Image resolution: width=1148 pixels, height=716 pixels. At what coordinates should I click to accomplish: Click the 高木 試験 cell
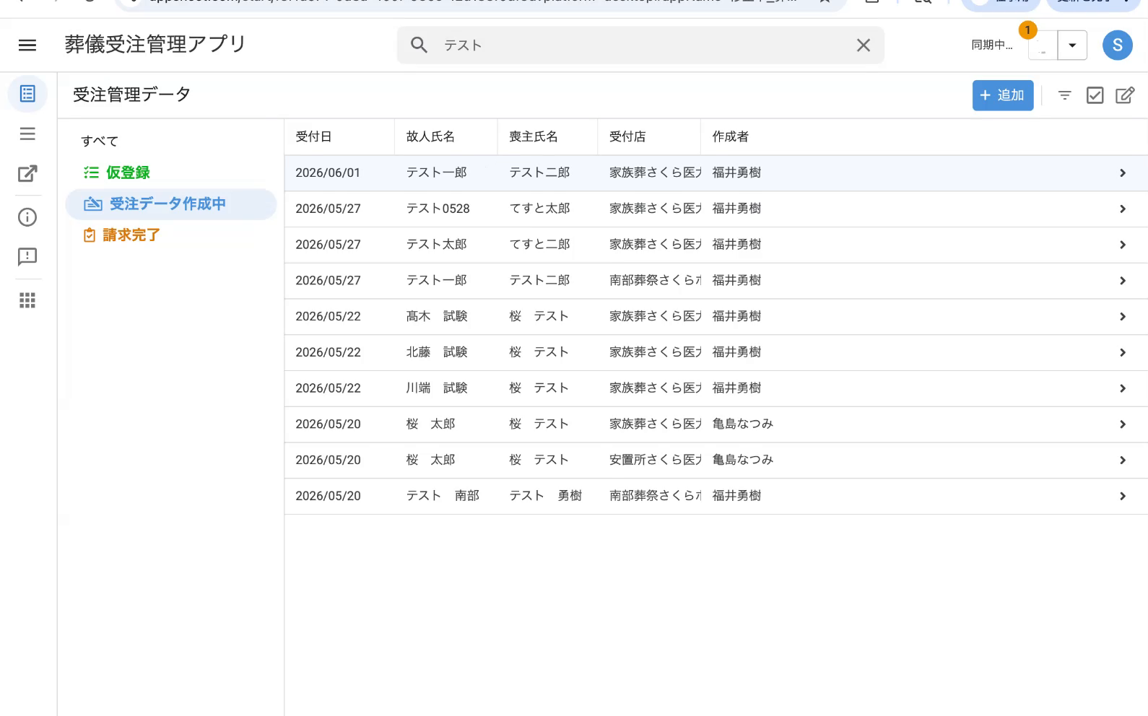[x=437, y=316]
